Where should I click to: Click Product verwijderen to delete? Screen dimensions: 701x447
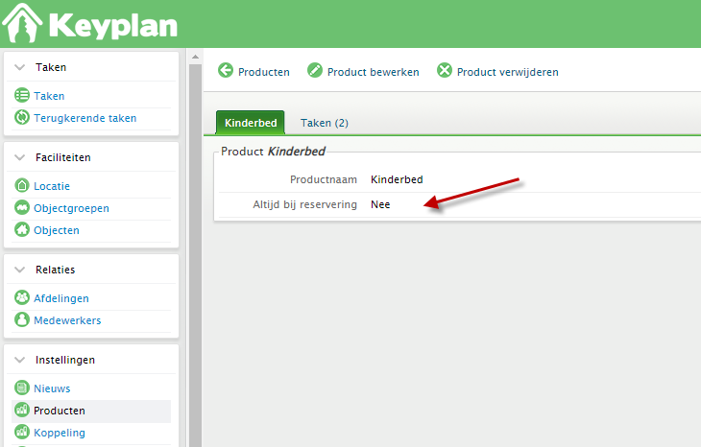[497, 71]
